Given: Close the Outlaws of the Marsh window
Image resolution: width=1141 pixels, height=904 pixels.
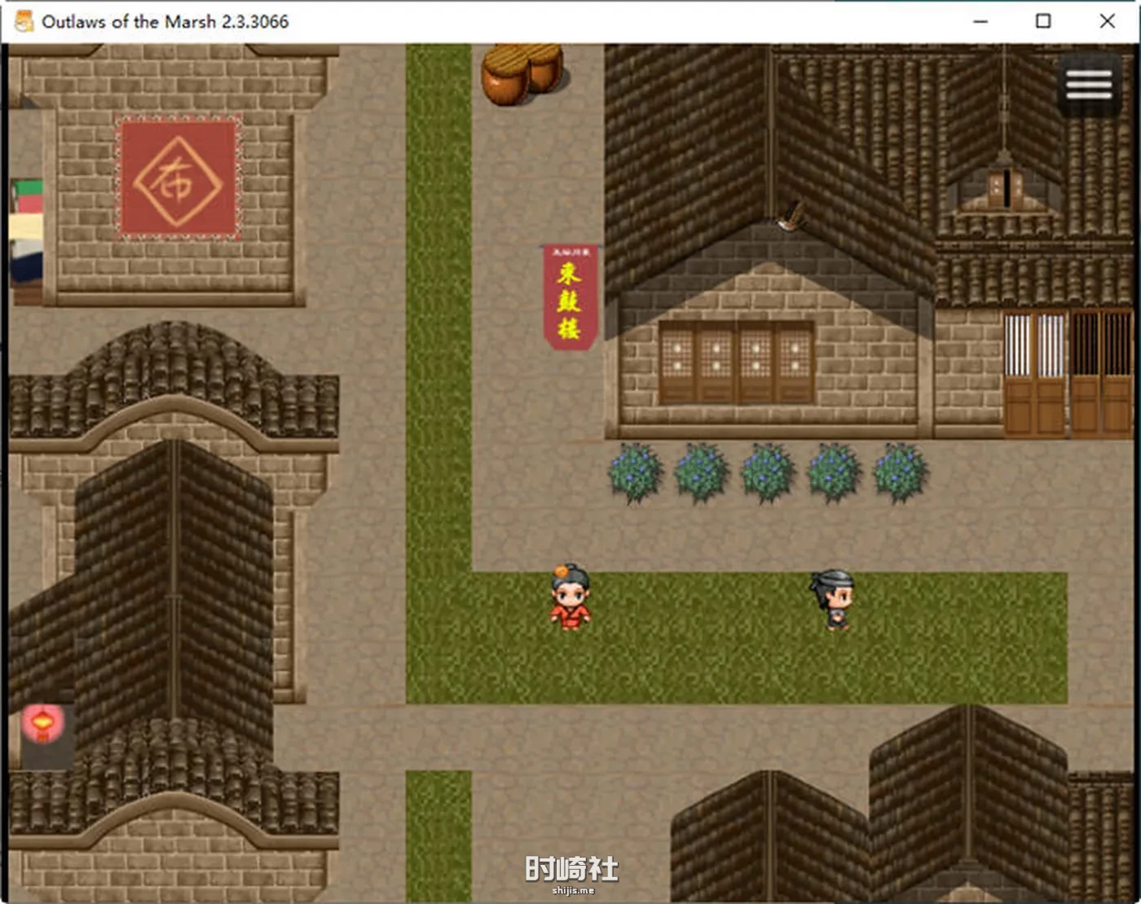Looking at the screenshot, I should 1107,21.
